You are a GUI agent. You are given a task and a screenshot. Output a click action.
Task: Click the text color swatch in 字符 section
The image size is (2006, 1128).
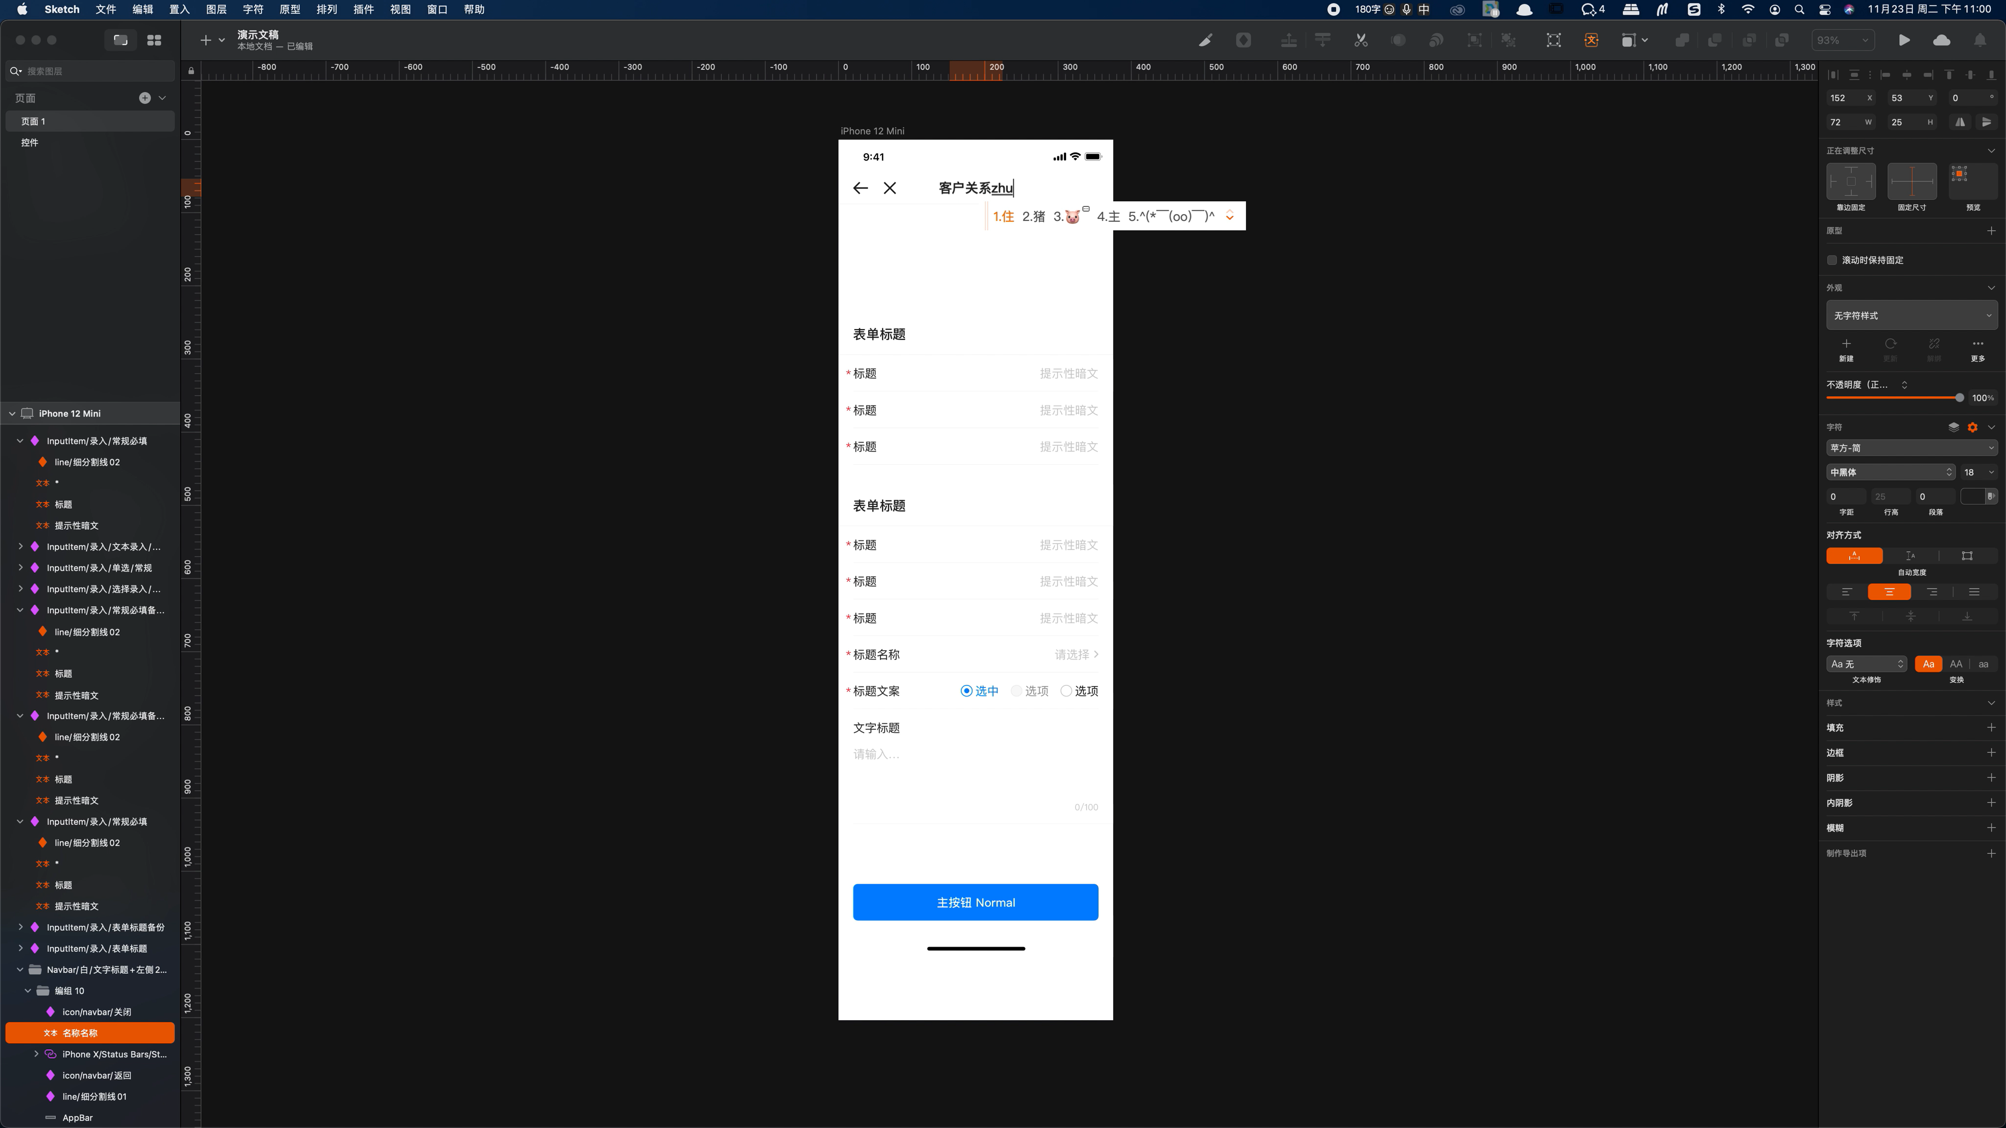pos(1973,496)
